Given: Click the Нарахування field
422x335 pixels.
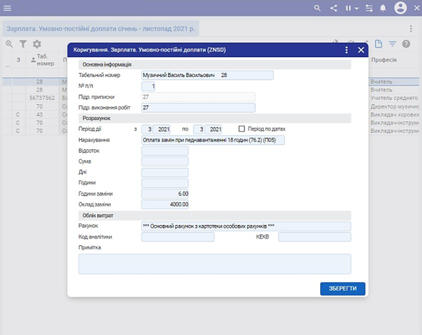Looking at the screenshot, I should pyautogui.click(x=213, y=140).
